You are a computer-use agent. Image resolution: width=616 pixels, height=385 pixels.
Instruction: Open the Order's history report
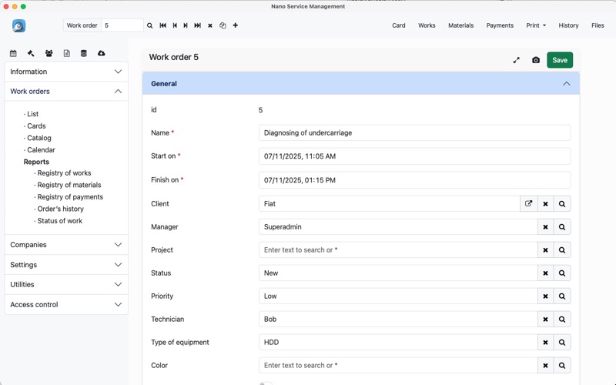click(61, 209)
